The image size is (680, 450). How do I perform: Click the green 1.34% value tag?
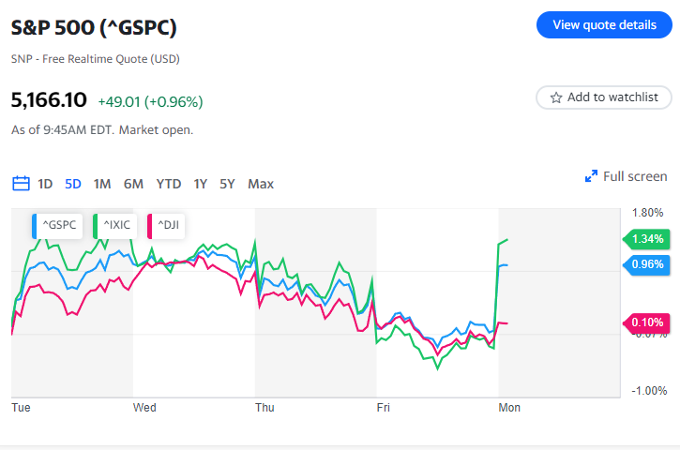(646, 239)
